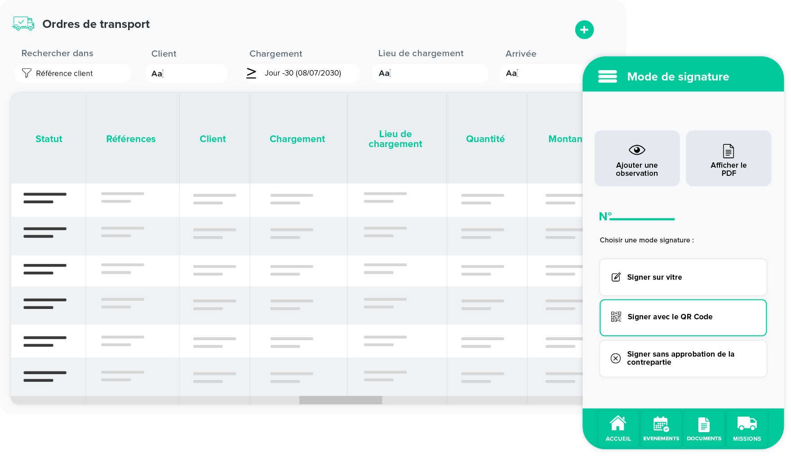Click the pencil icon of Signer sur vitre
791x456 pixels.
click(616, 277)
